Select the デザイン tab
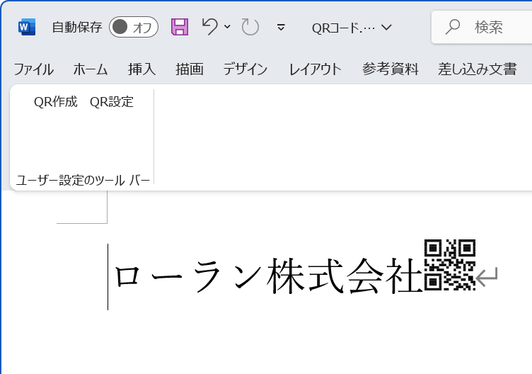Image resolution: width=532 pixels, height=374 pixels. 245,69
